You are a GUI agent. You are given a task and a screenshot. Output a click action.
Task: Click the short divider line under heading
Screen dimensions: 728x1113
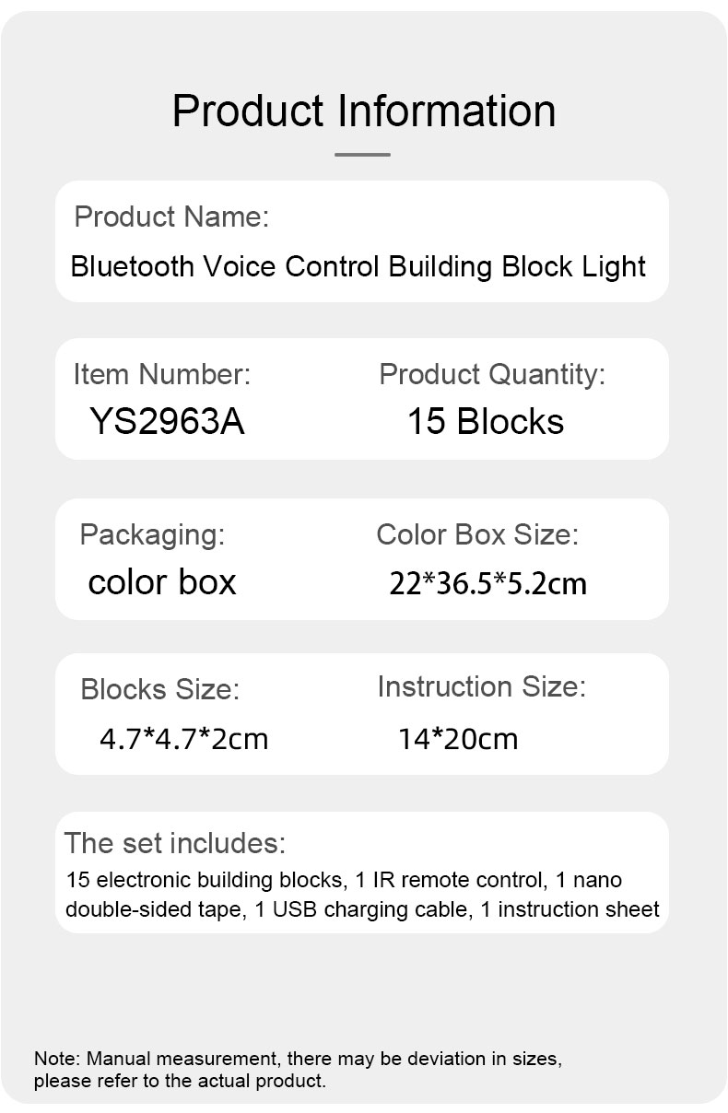pos(362,154)
